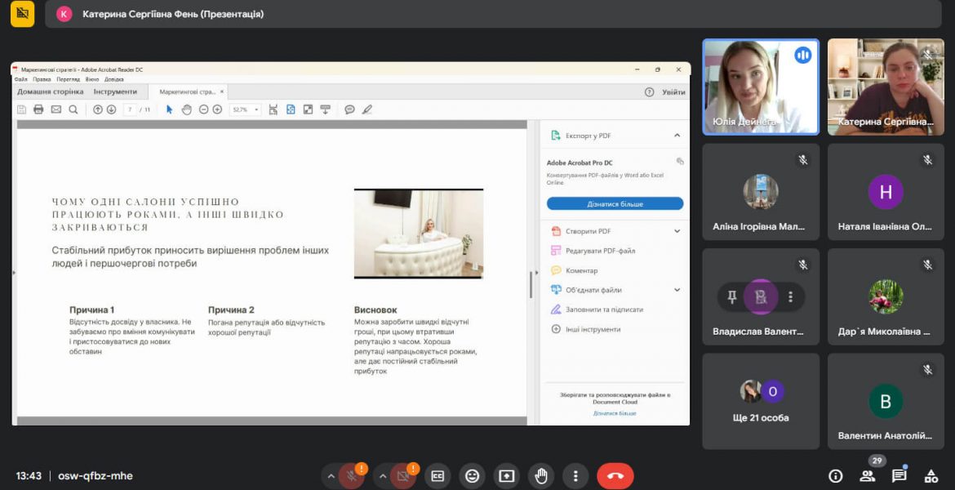Select the highlight pen tool
Image resolution: width=955 pixels, height=490 pixels.
coord(366,109)
